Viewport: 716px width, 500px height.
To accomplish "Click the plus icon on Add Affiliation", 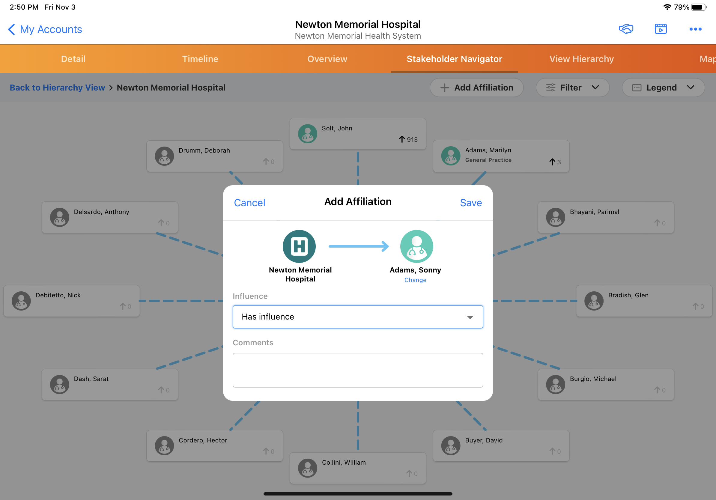I will [444, 88].
